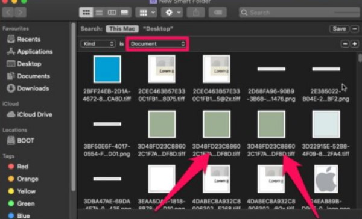Open the Kind criteria dropdown
This screenshot has width=362, height=219.
pos(98,44)
